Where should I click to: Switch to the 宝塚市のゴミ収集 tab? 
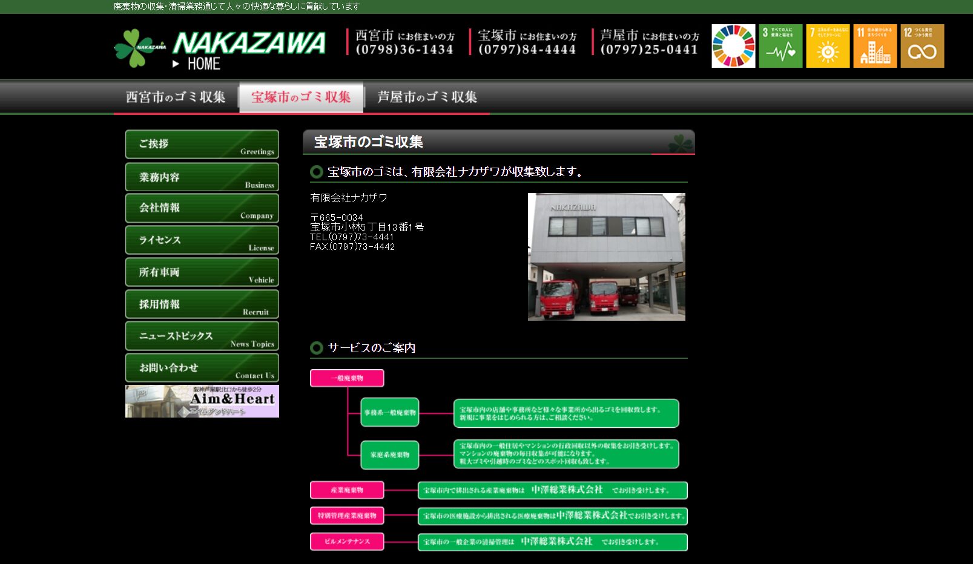[x=301, y=97]
